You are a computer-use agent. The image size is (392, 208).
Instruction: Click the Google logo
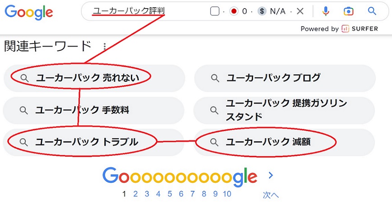(x=29, y=12)
